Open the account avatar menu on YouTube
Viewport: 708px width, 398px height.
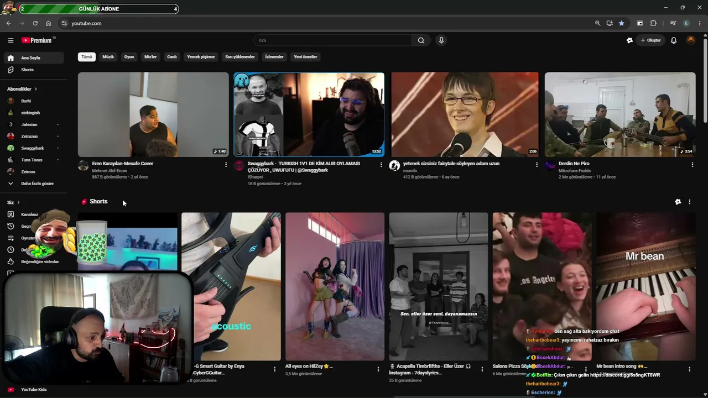[x=691, y=40]
